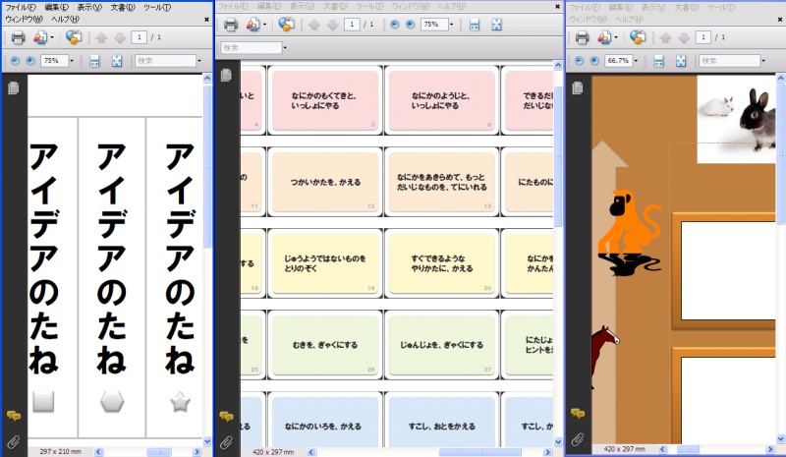Open 編集(E) menu in left window

click(57, 8)
